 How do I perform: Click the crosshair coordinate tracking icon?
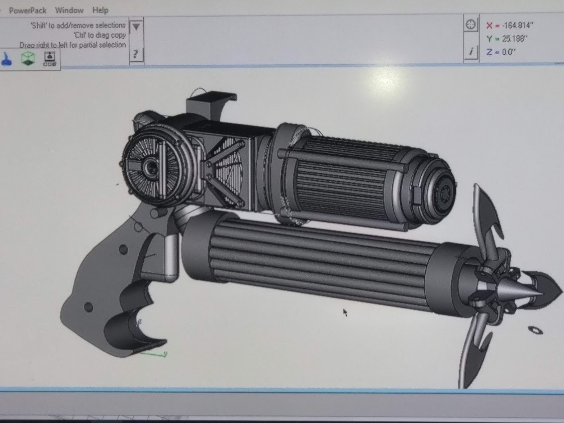click(x=471, y=24)
